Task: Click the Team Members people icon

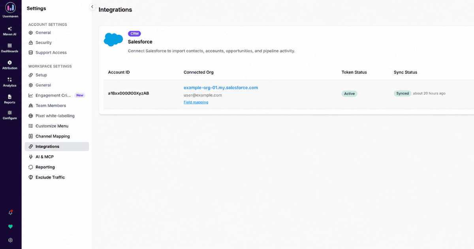Action: click(31, 106)
